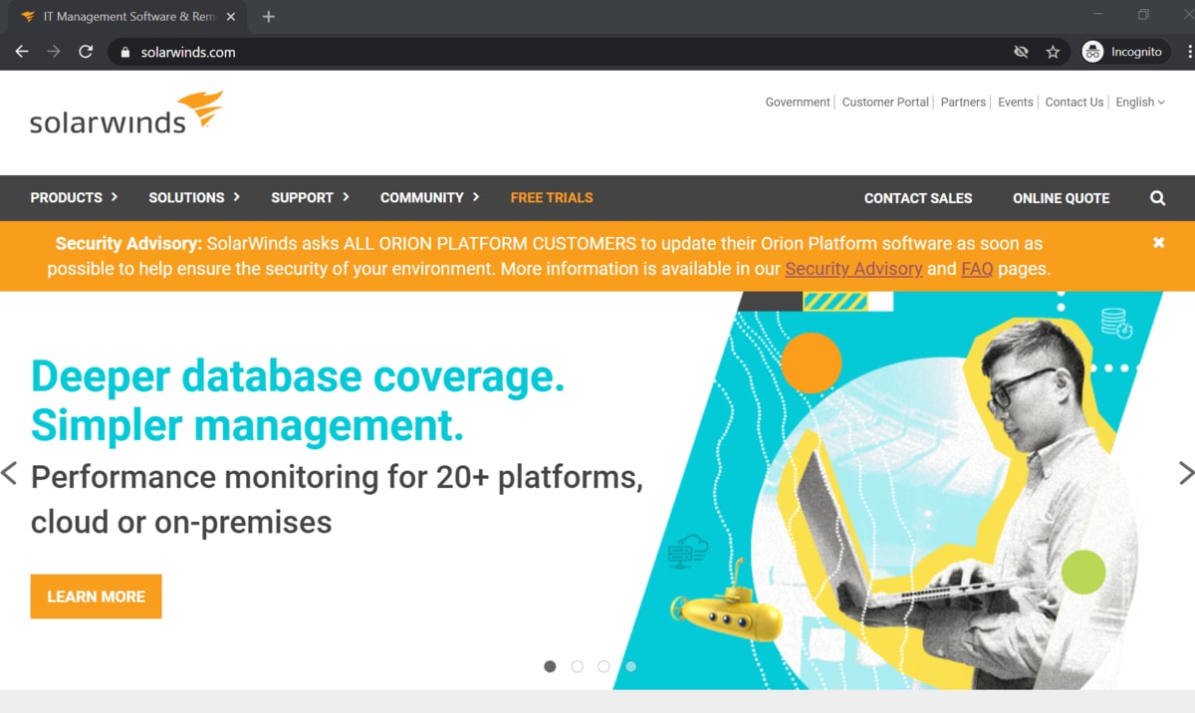The width and height of the screenshot is (1195, 713).
Task: Dismiss the Security Advisory banner
Action: pos(1158,243)
